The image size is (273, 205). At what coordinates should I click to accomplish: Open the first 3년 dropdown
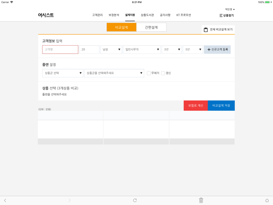172,50
